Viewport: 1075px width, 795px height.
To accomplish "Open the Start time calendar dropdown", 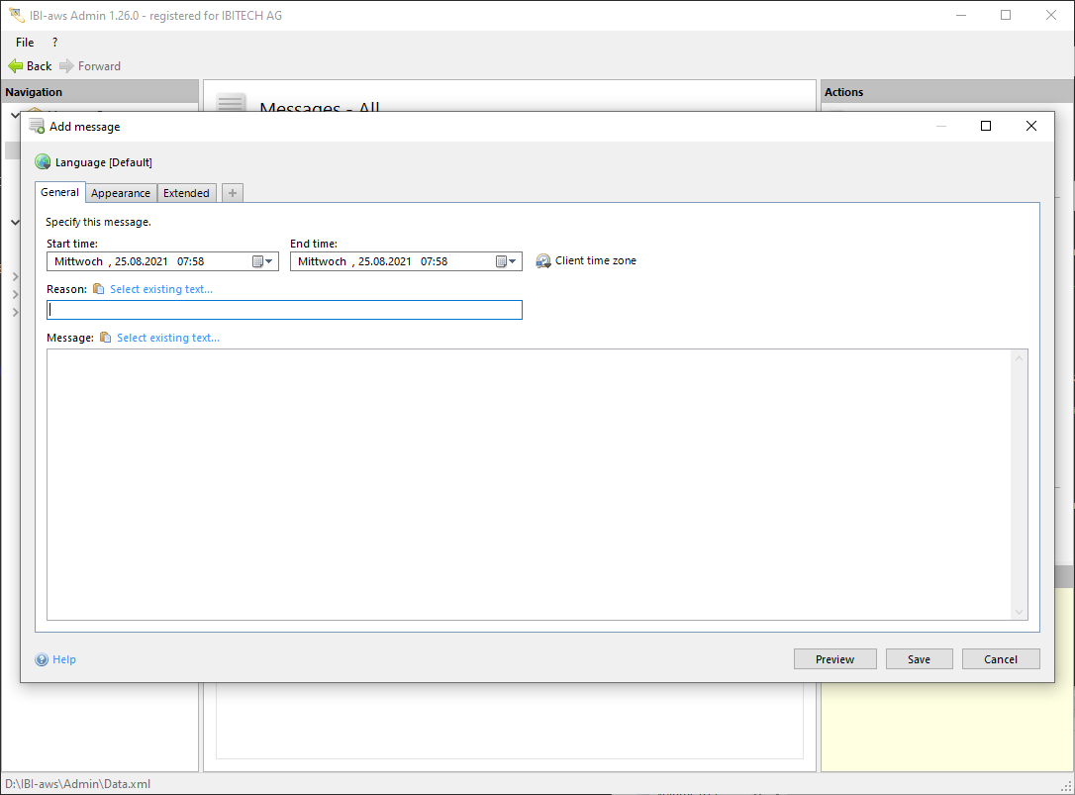I will tap(262, 261).
